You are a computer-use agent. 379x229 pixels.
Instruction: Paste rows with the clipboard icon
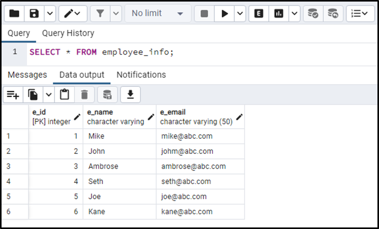click(65, 95)
